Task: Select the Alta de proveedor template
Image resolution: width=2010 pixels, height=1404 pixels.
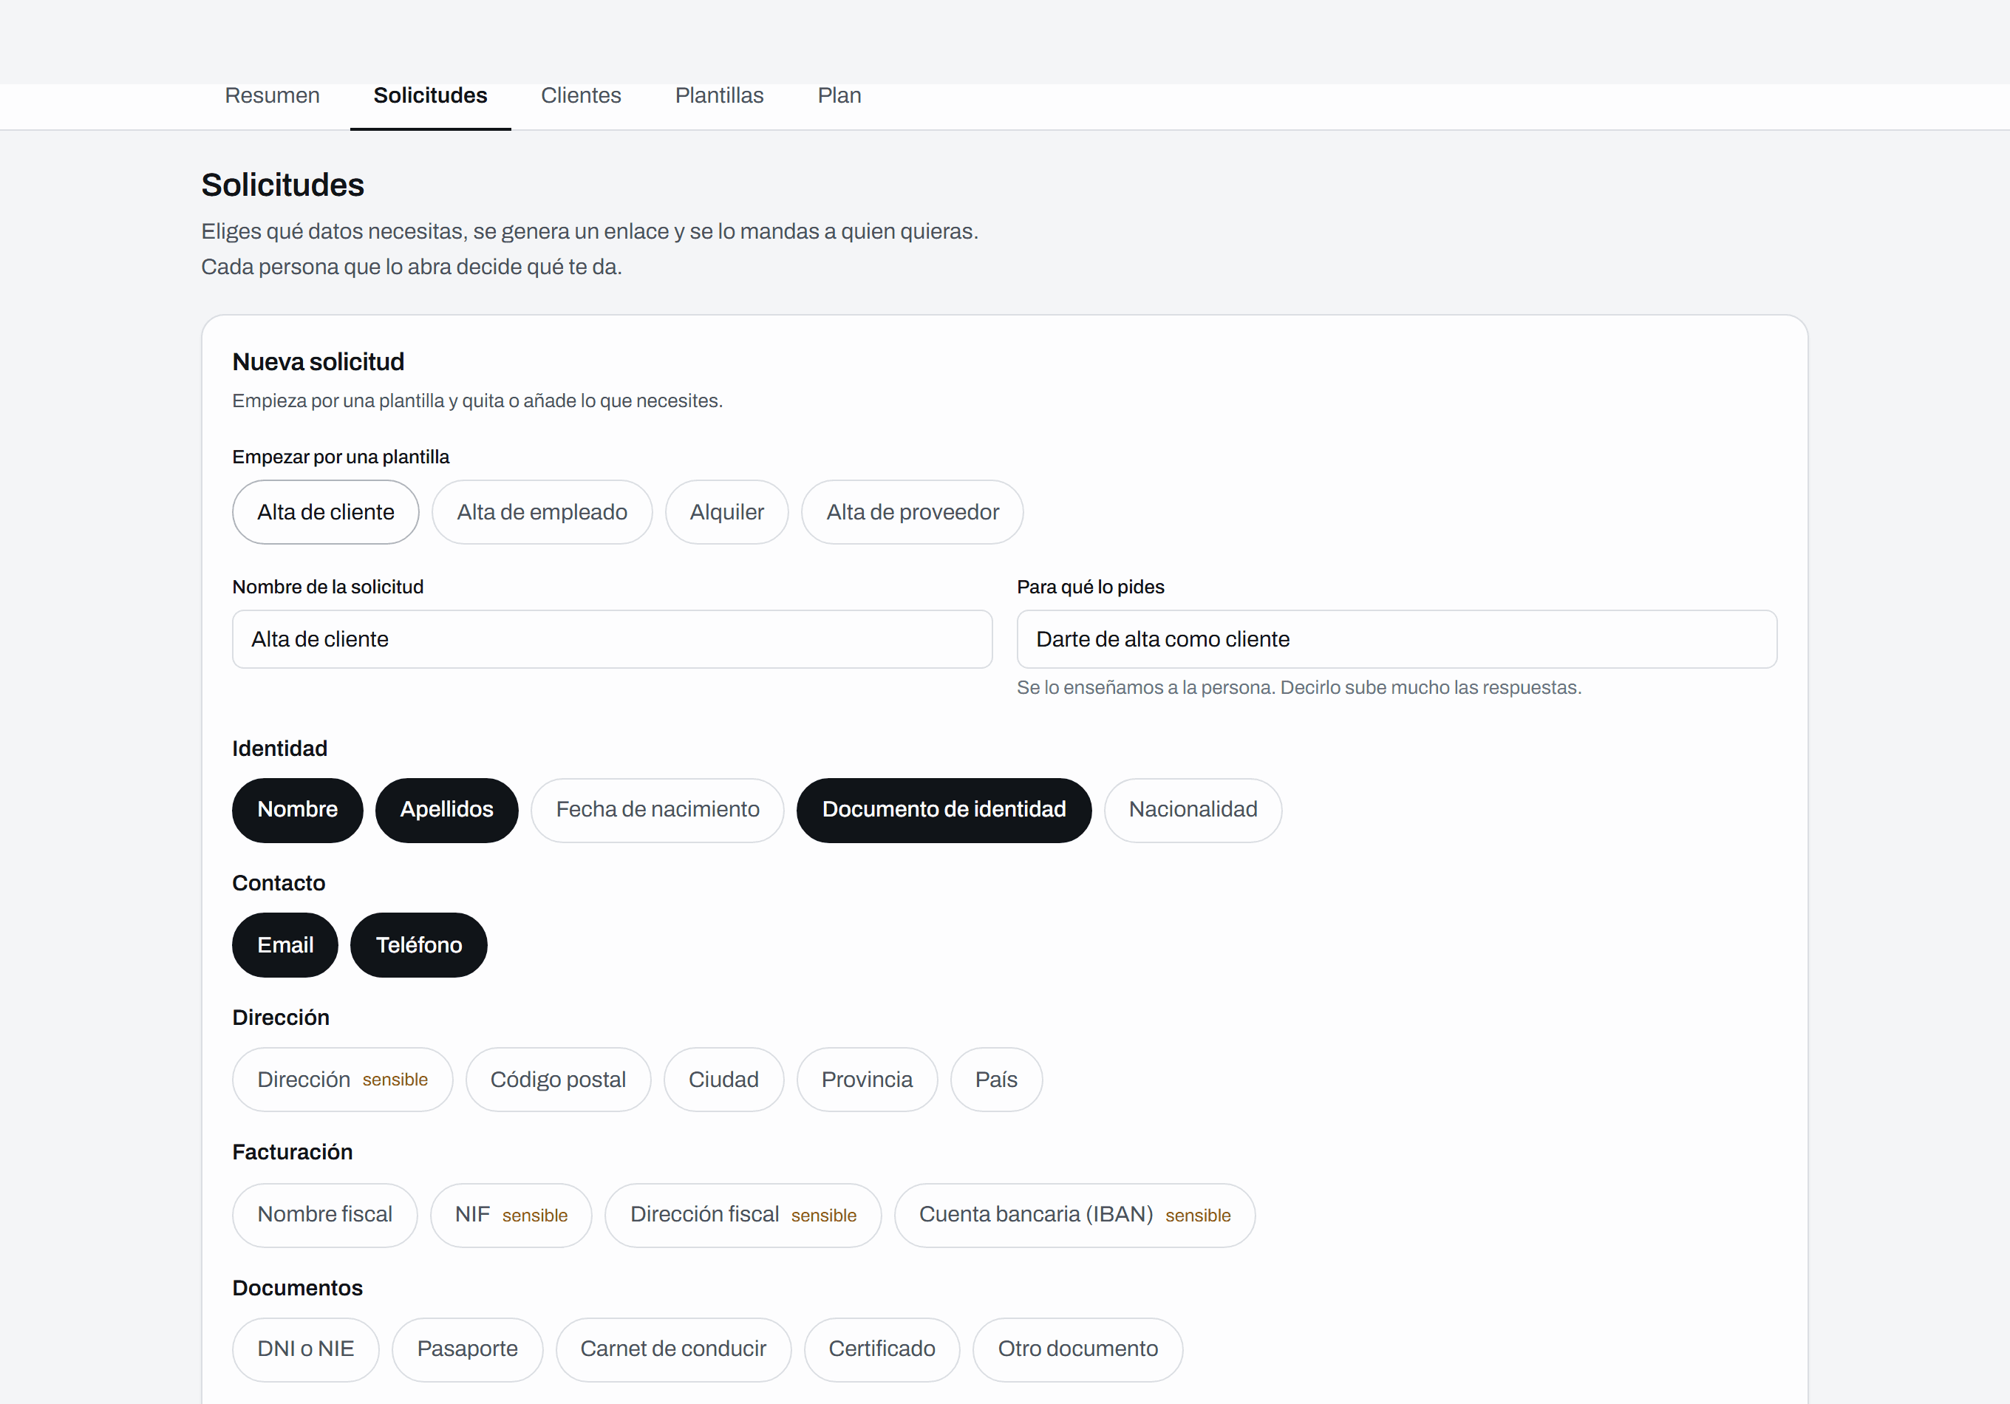Action: point(912,512)
